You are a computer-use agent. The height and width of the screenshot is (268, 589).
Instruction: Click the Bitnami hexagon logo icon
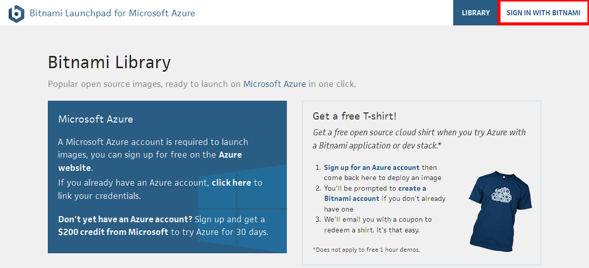point(16,14)
